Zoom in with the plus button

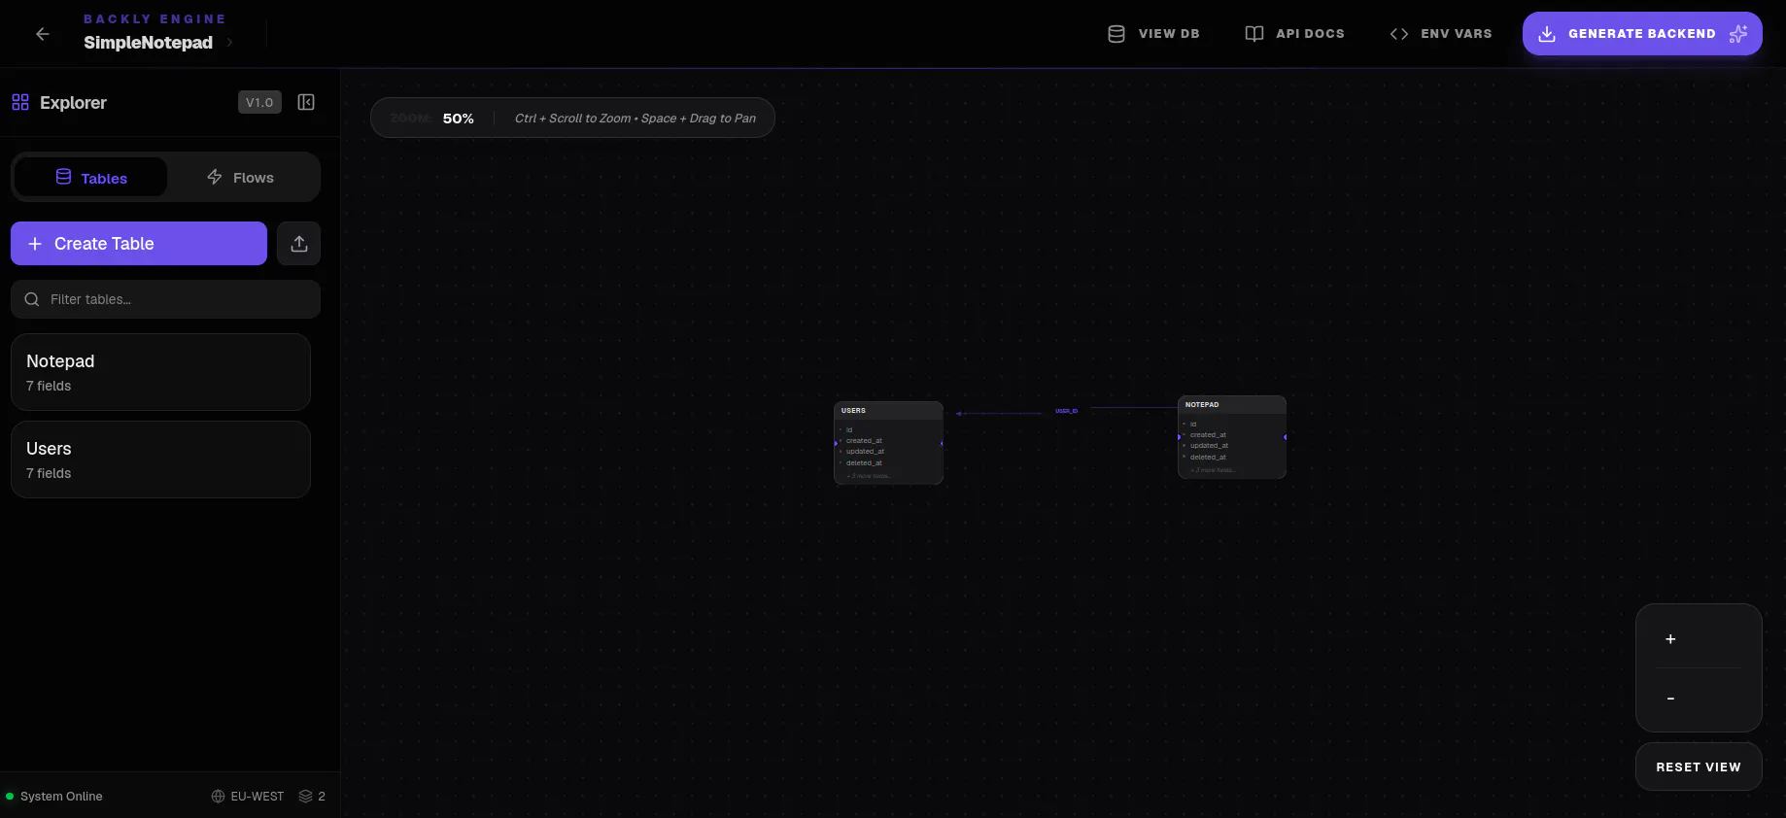[x=1670, y=639]
